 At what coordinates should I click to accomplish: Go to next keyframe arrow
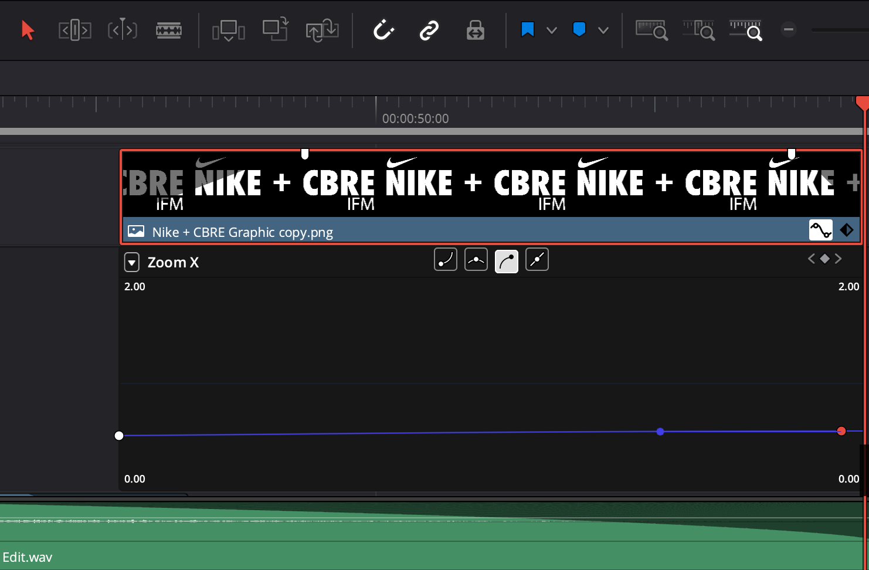pos(839,259)
